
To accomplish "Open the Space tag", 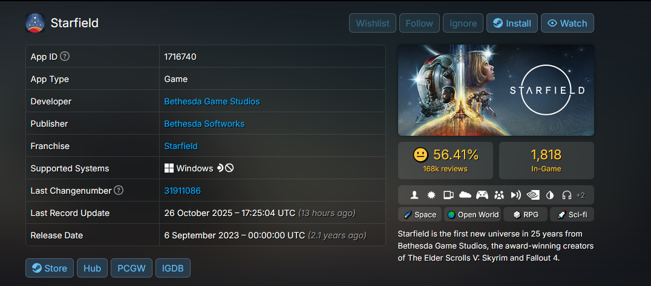I will pyautogui.click(x=420, y=214).
